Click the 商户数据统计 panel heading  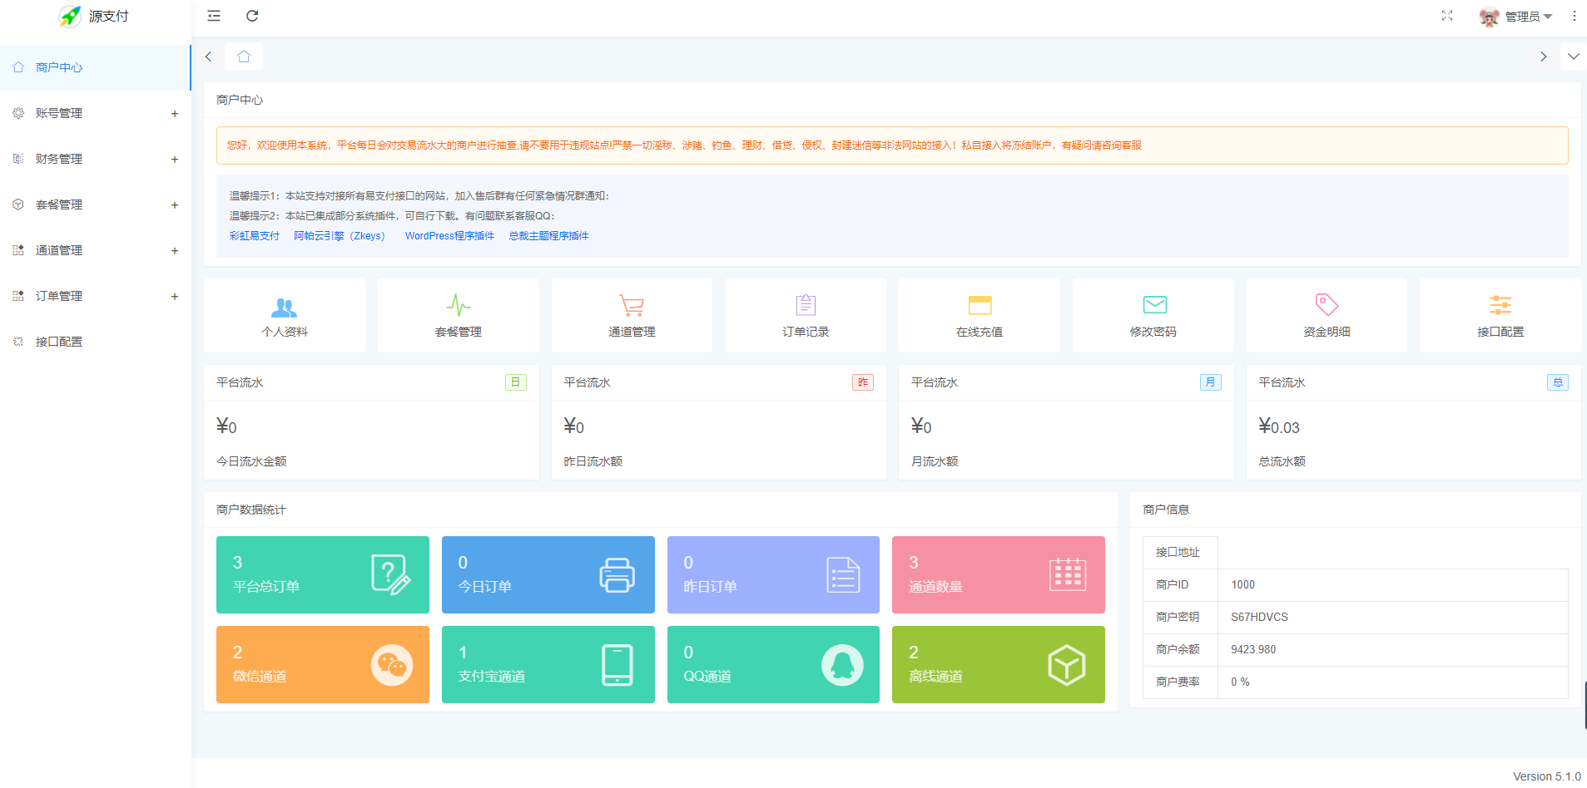[x=251, y=510]
